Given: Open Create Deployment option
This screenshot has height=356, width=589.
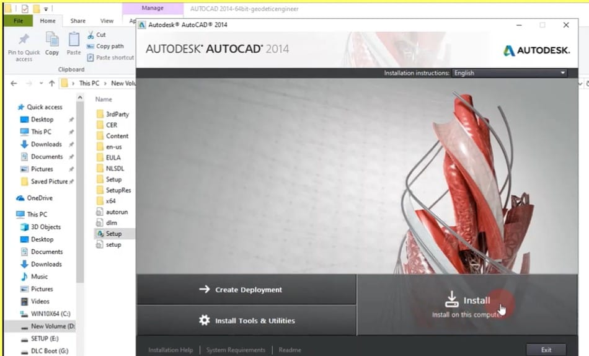Looking at the screenshot, I should coord(246,290).
